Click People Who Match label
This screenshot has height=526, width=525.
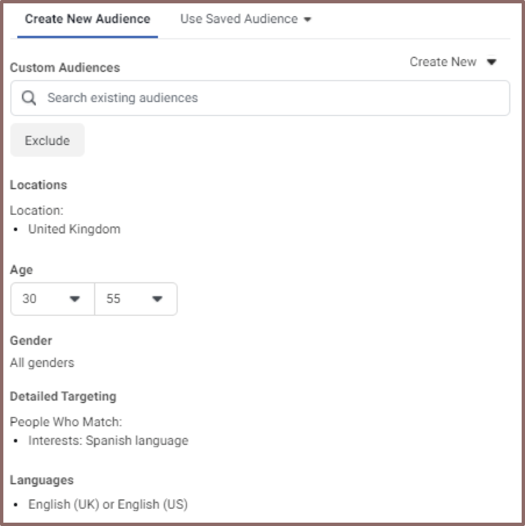coord(66,422)
